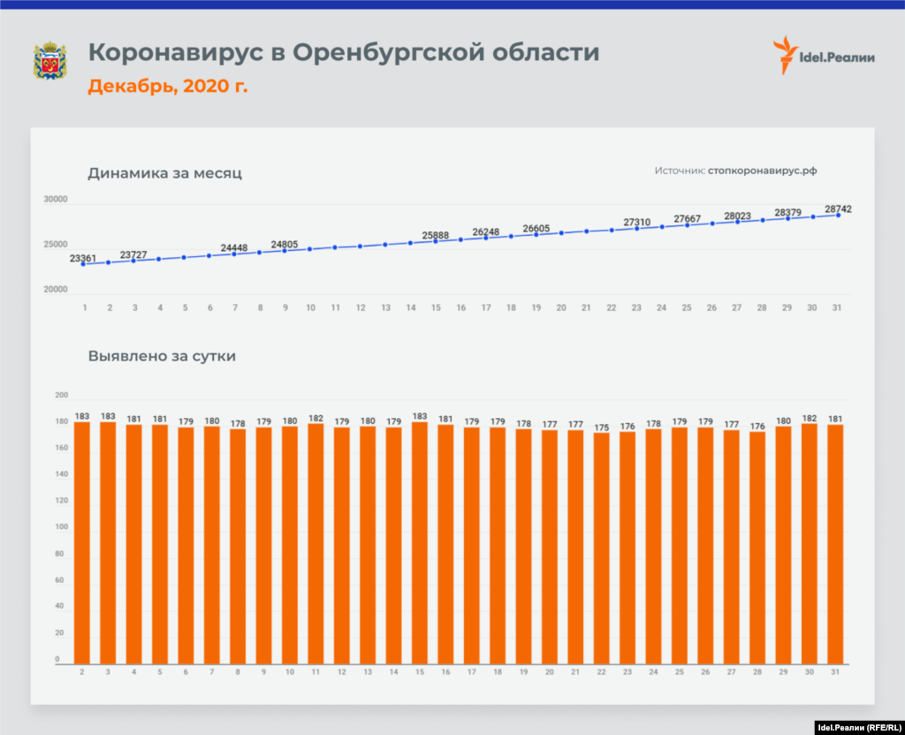
Task: Click the "Выявлено за сутки" chart heading
Action: coord(161,357)
